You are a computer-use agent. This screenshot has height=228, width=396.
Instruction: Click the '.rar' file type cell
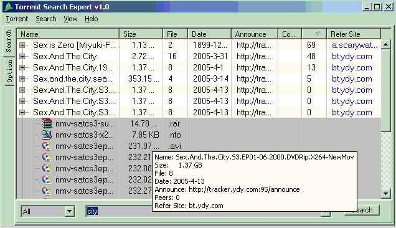pos(174,123)
